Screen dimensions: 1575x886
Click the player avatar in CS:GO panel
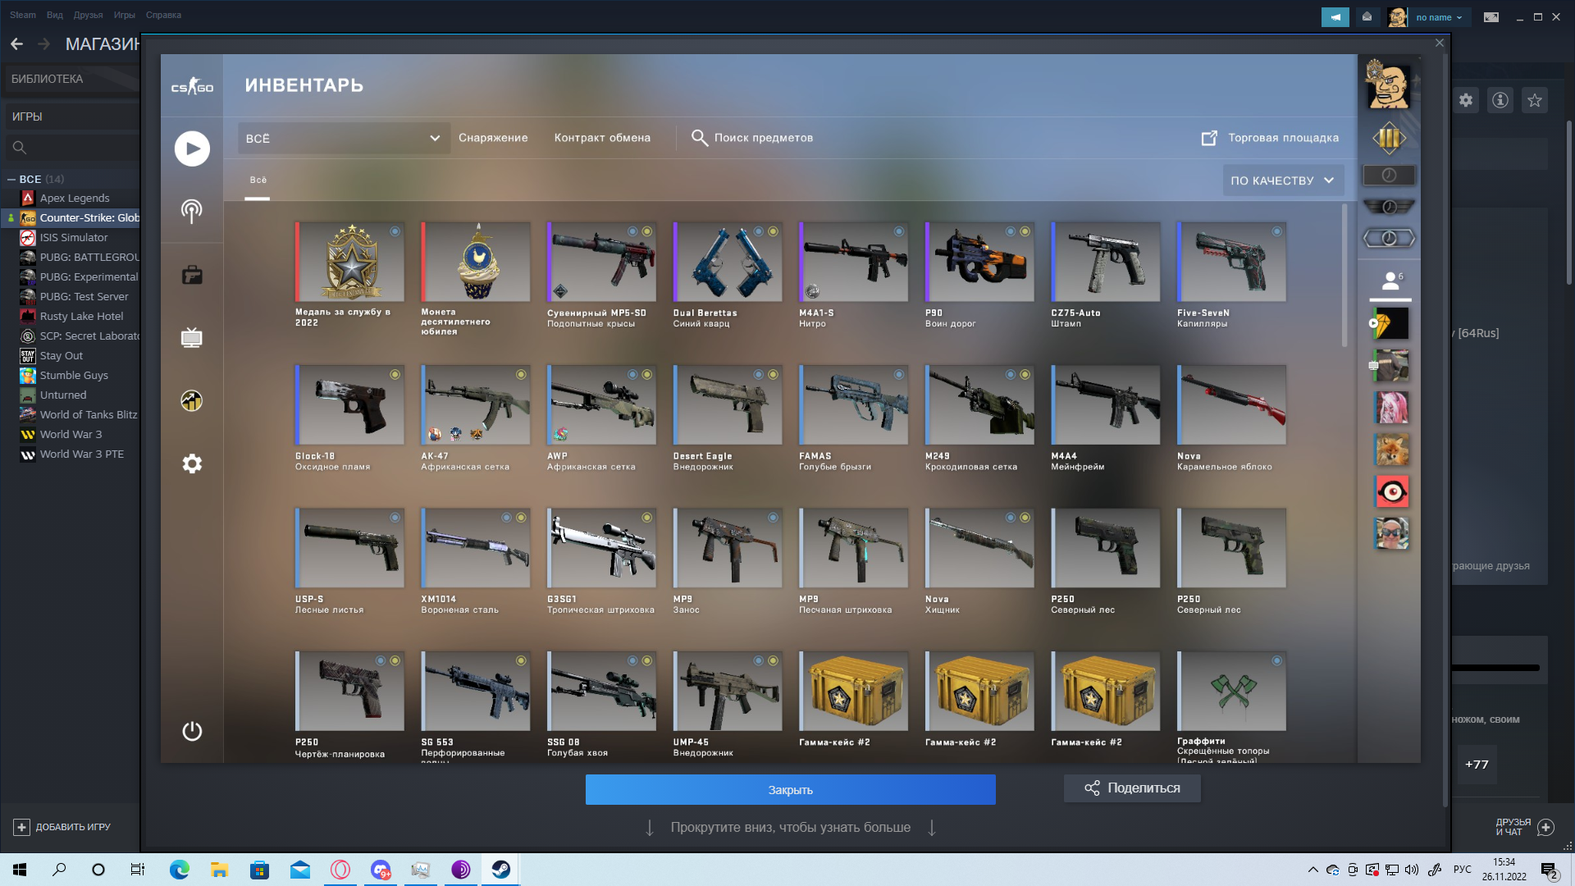[1388, 85]
